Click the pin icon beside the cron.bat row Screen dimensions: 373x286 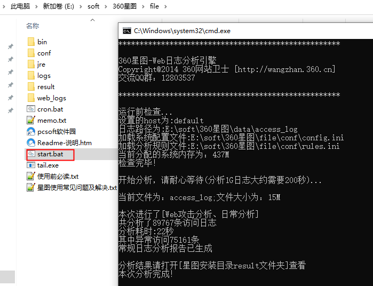click(x=11, y=110)
